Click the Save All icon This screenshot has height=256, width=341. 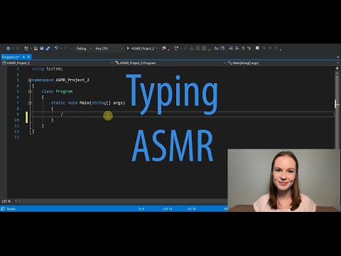pos(48,48)
